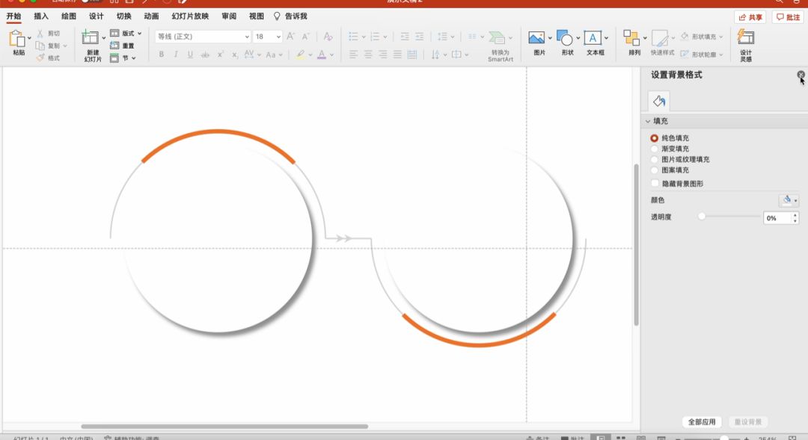Insert a shape (形状)
This screenshot has height=440, width=808.
pos(565,38)
